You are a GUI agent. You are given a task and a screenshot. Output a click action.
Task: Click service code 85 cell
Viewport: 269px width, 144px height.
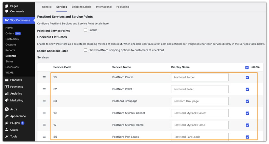click(55, 137)
